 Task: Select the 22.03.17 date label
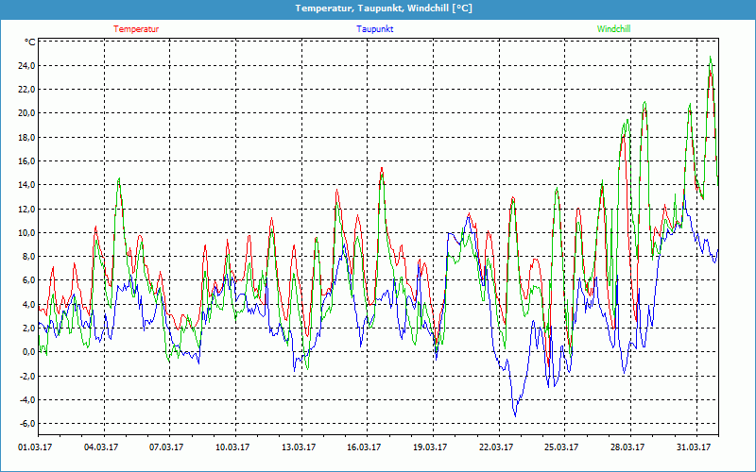(x=495, y=447)
